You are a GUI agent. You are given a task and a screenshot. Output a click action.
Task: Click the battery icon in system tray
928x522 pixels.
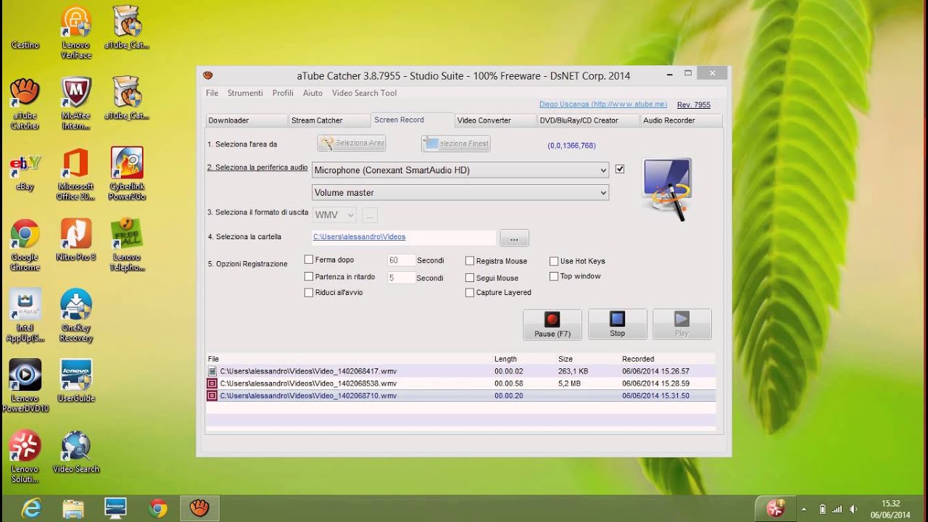[822, 509]
